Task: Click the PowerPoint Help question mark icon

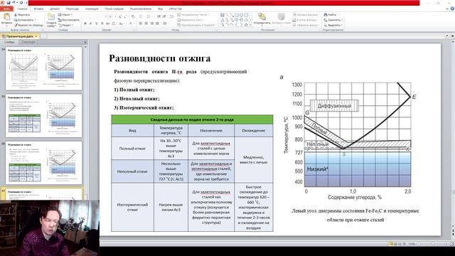Action: pyautogui.click(x=452, y=9)
